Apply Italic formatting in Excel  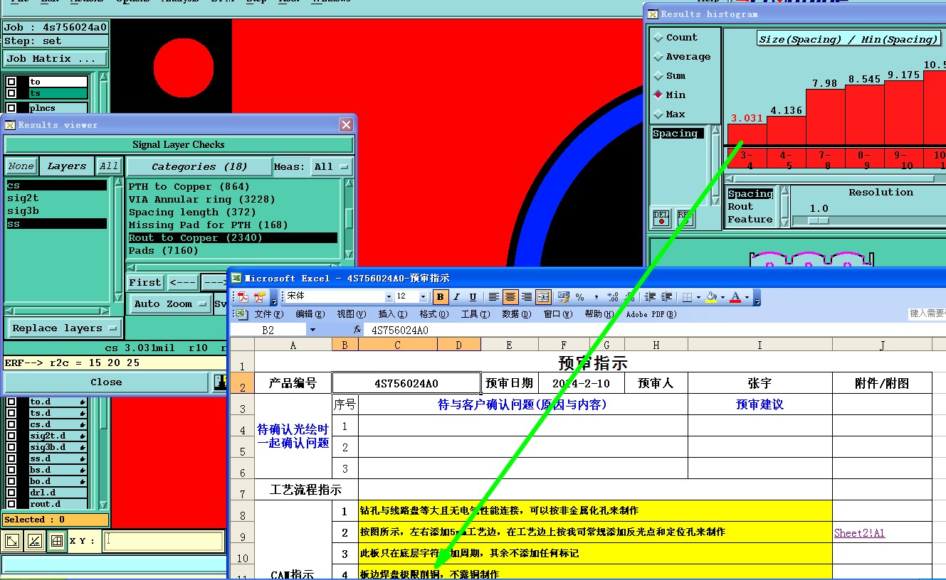(x=457, y=297)
